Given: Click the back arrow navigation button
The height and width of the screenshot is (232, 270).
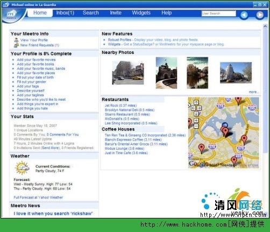Looking at the screenshot, I should (x=244, y=15).
